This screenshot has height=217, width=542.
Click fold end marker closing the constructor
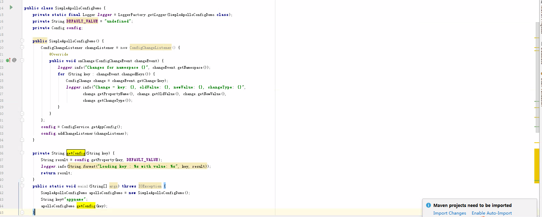pyautogui.click(x=22, y=140)
